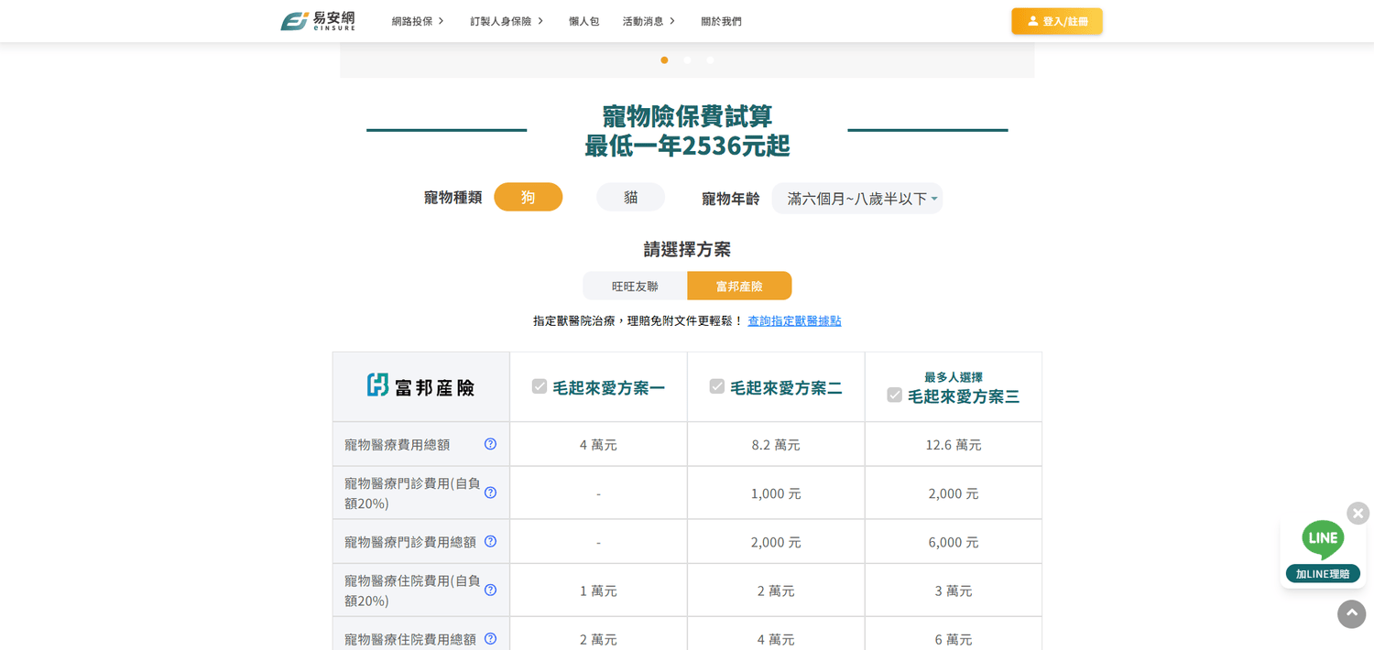Select the first carousel dot
This screenshot has height=650, width=1374.
(664, 60)
